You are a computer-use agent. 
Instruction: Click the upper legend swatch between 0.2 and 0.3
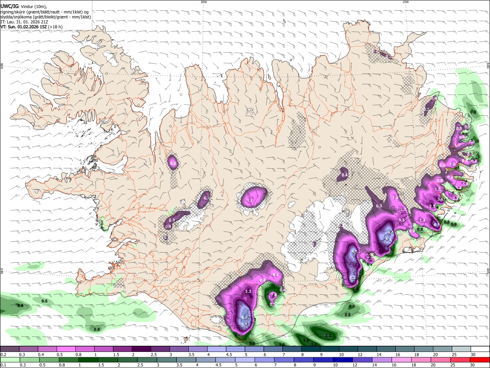coord(10,349)
